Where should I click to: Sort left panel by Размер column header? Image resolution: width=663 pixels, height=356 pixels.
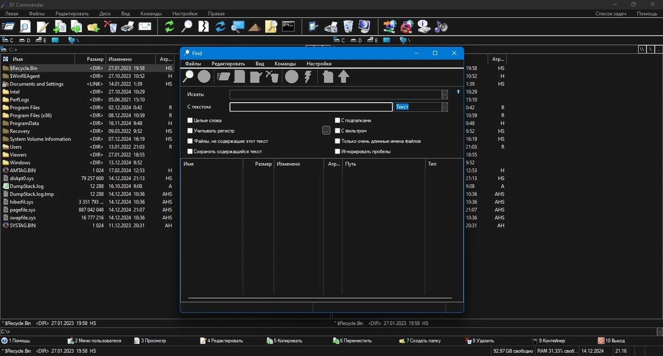(90, 59)
